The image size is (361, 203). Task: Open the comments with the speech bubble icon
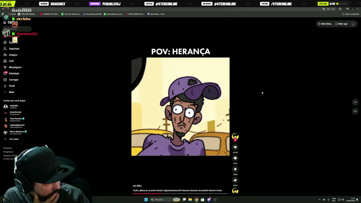[x=235, y=158]
